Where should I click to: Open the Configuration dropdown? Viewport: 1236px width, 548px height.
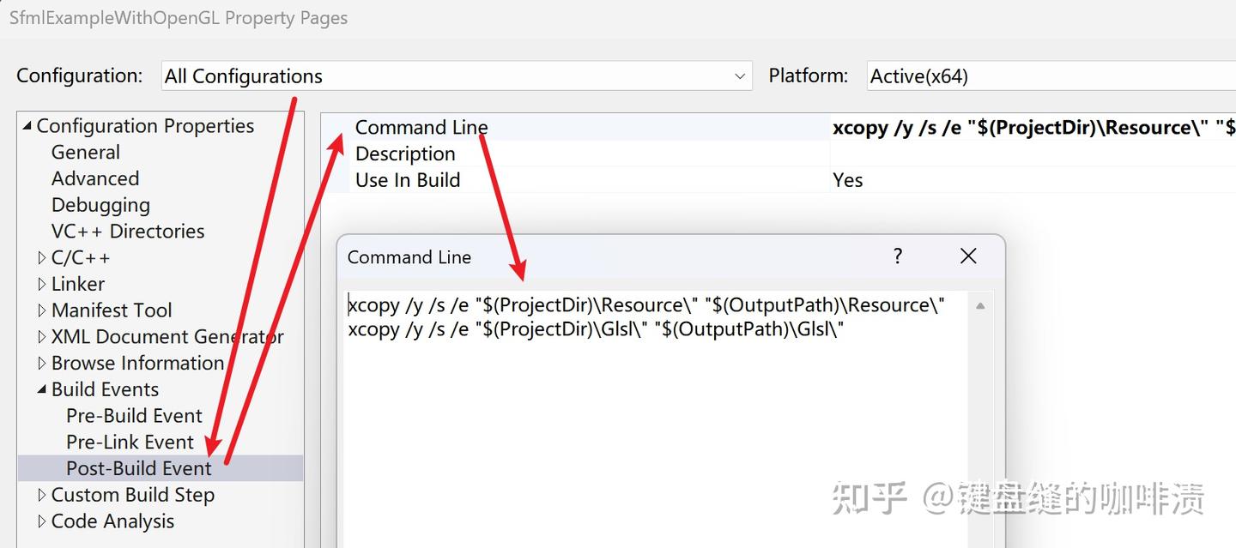[740, 75]
